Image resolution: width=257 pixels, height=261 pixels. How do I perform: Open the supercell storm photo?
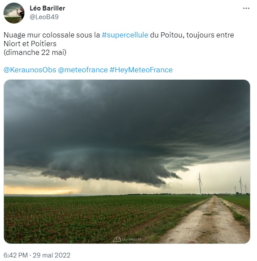[x=127, y=162]
